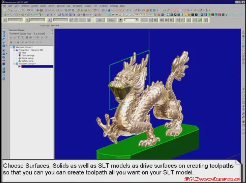
Task: Click the create circle/arc icon
Action: point(17,15)
